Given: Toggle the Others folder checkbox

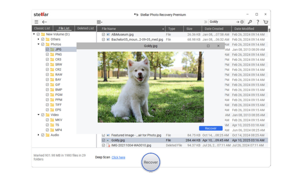Looking at the screenshot, I should [x=43, y=39].
